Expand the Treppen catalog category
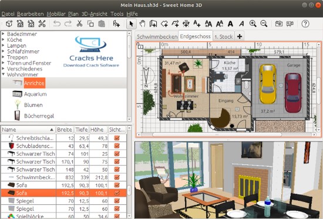Screen dimensions: 323x219 [x=4, y=57]
